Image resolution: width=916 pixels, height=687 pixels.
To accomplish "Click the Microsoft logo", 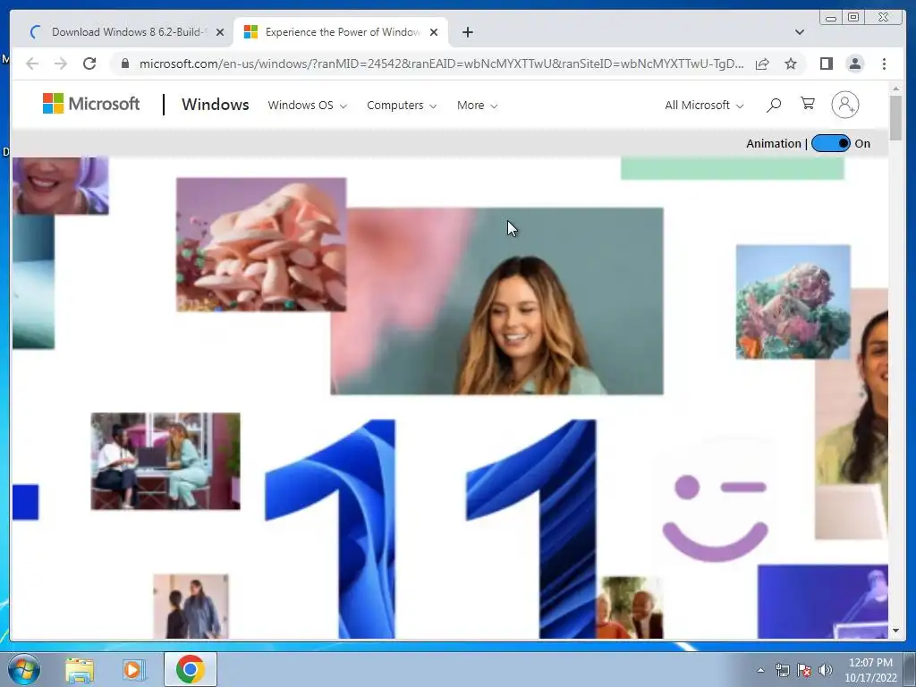I will pos(91,104).
